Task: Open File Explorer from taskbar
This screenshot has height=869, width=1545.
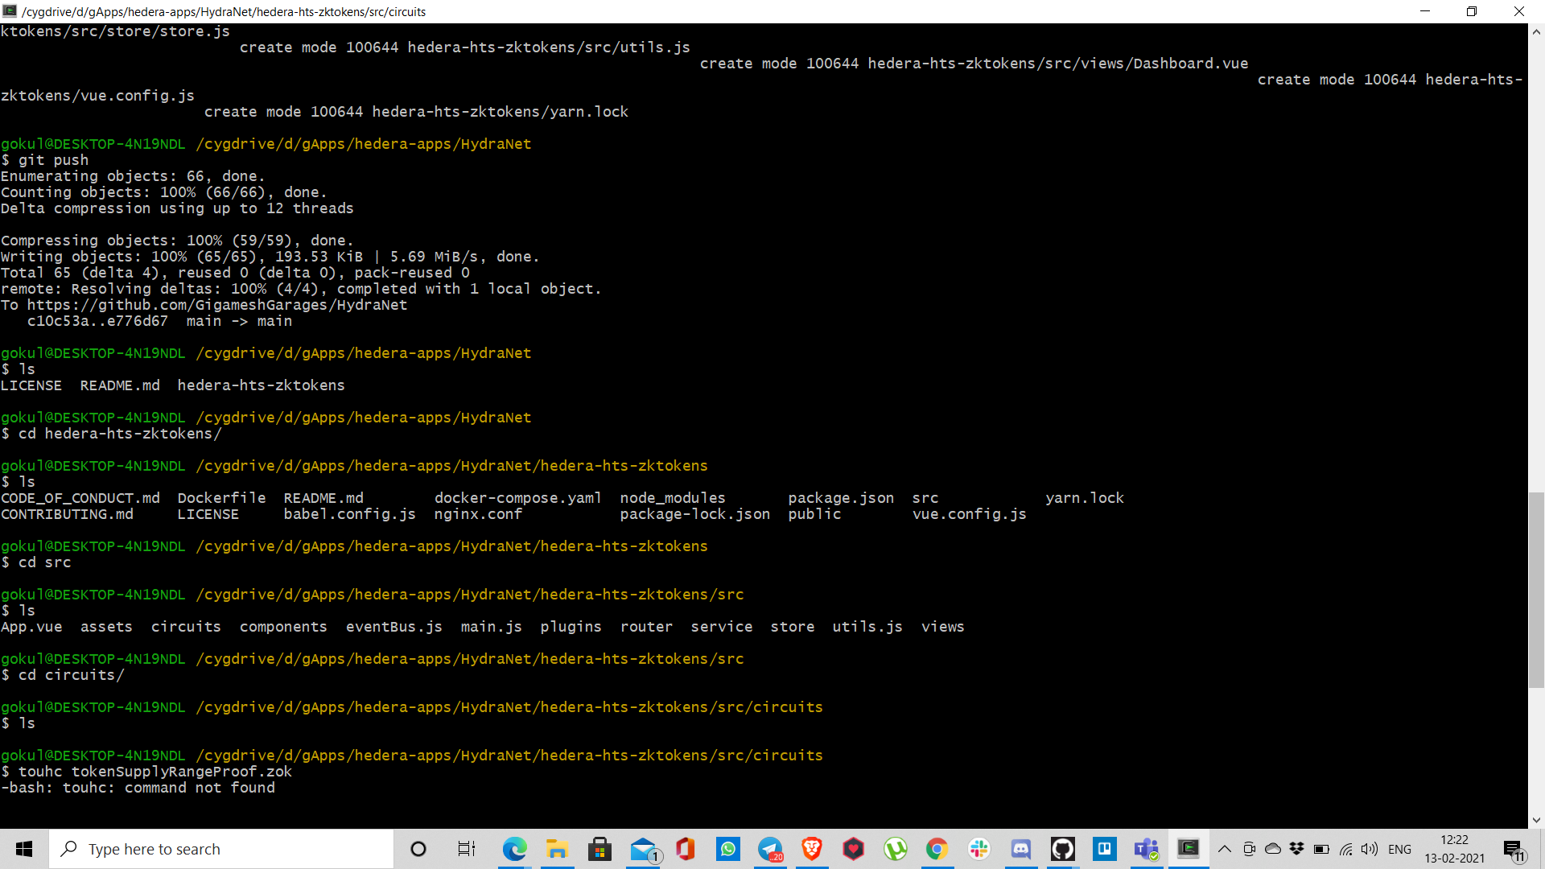Action: 557,849
